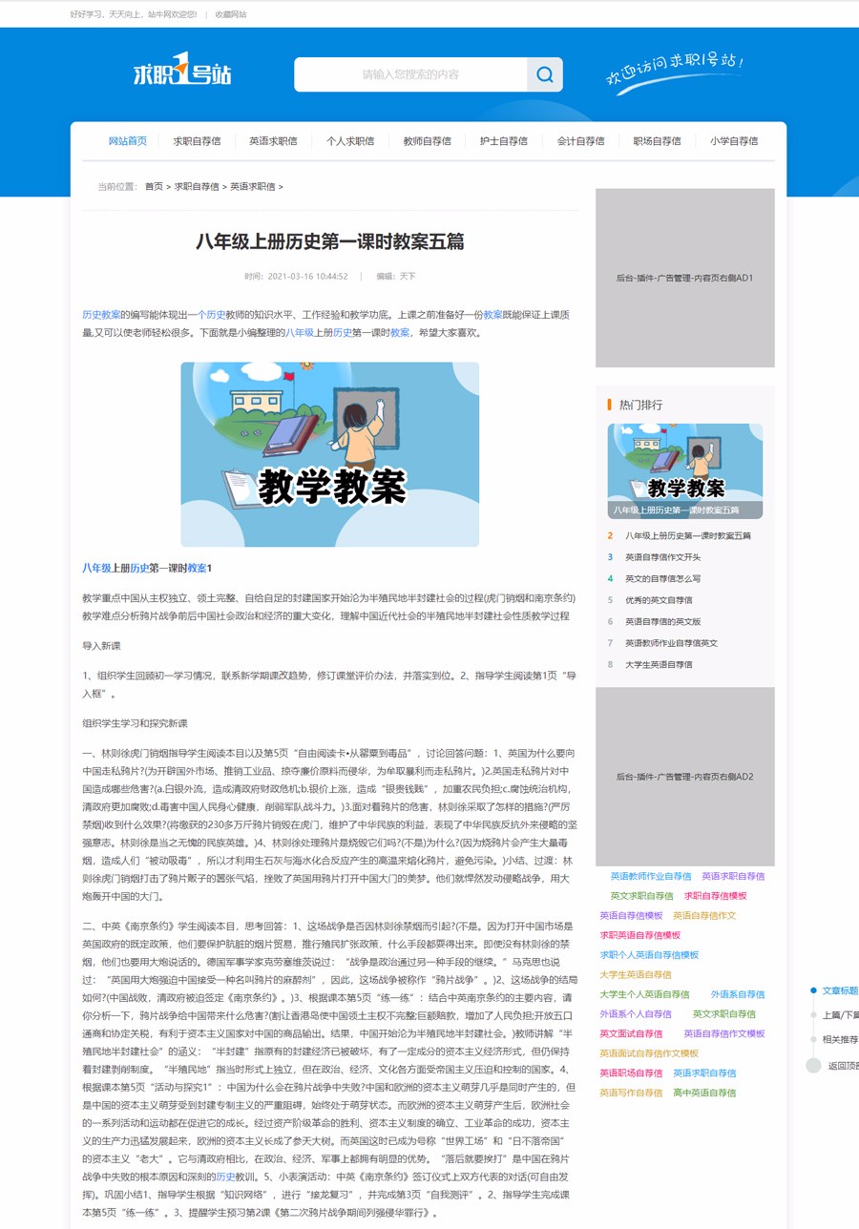The image size is (859, 1229).
Task: Click the 返回顶部 circle icon
Action: 813,1066
